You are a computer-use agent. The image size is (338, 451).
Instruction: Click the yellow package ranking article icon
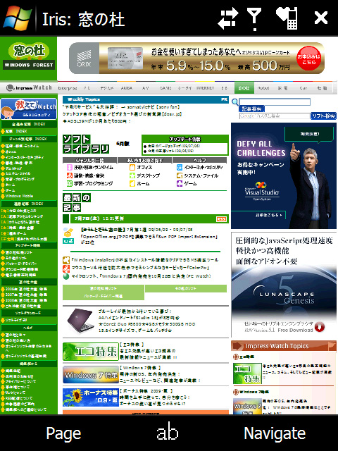68,233
